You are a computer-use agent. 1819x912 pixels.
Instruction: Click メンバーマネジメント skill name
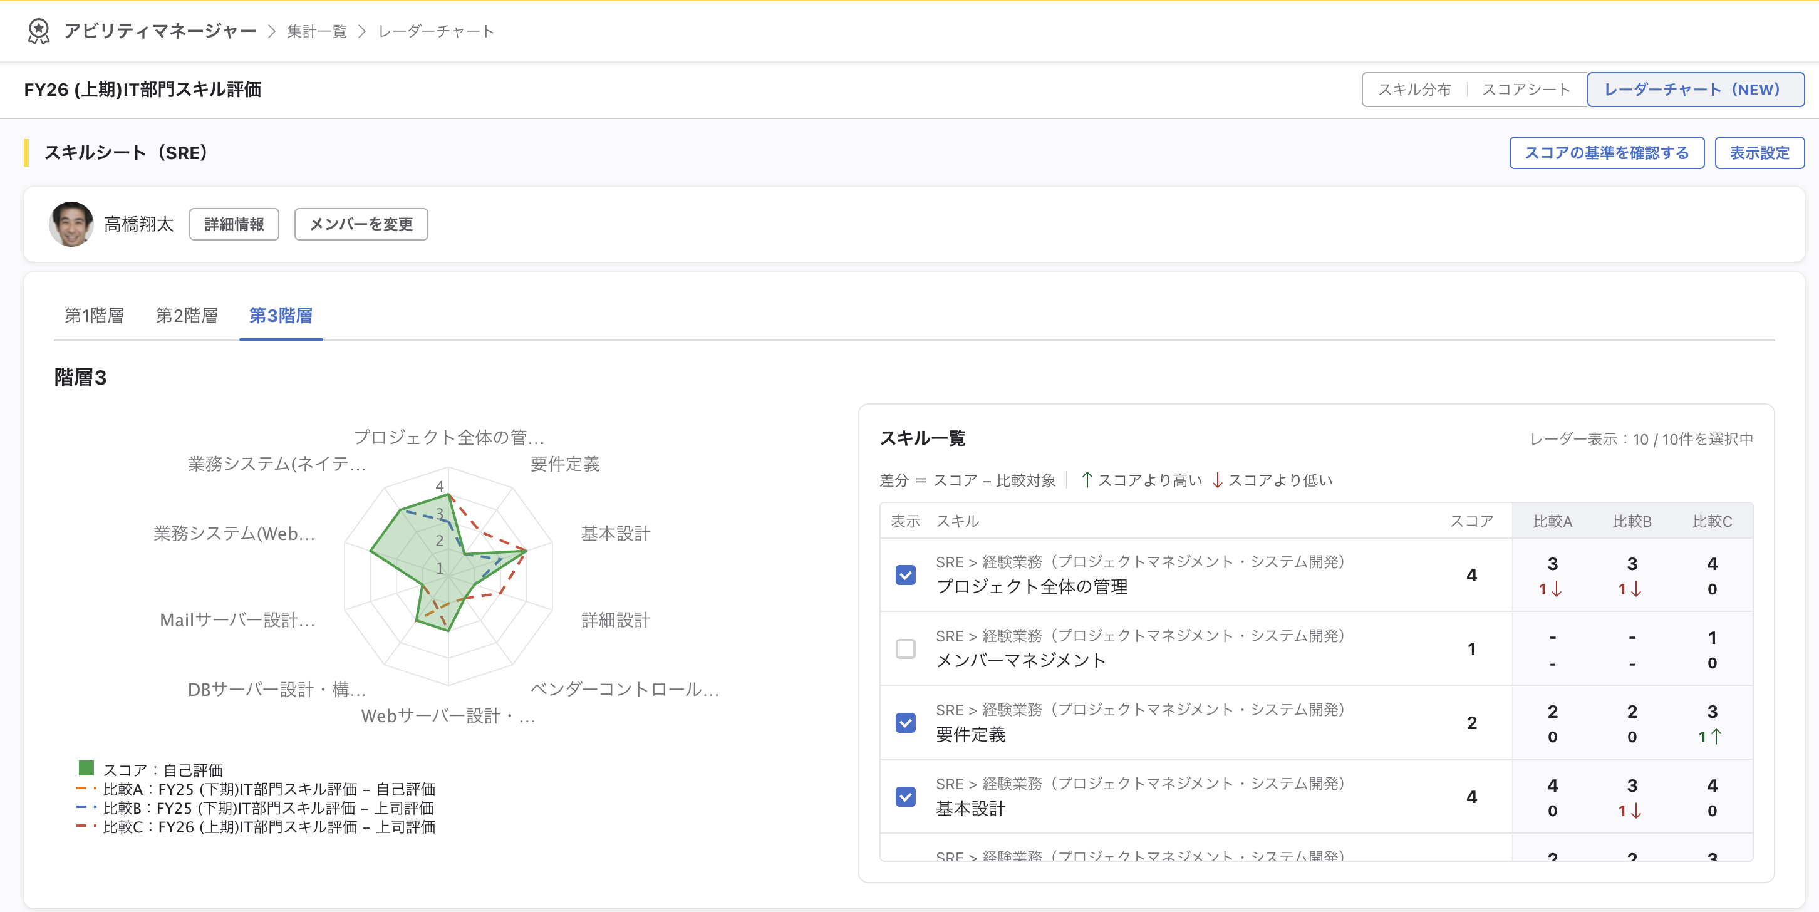(1020, 661)
